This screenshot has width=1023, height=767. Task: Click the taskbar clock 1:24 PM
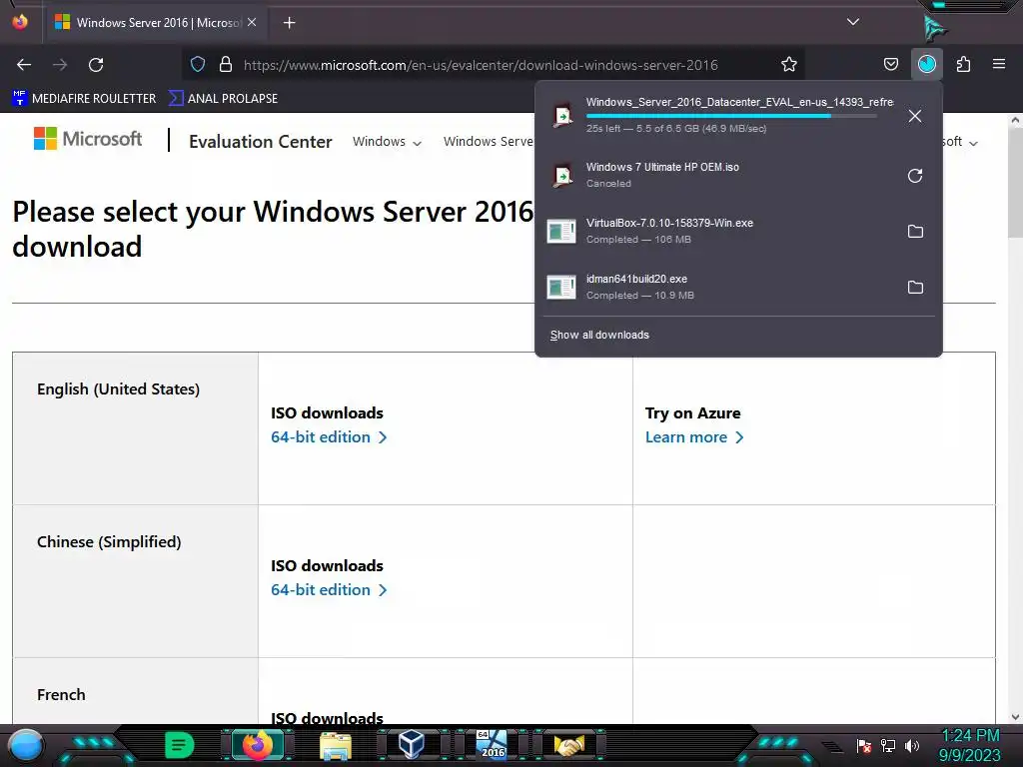970,736
